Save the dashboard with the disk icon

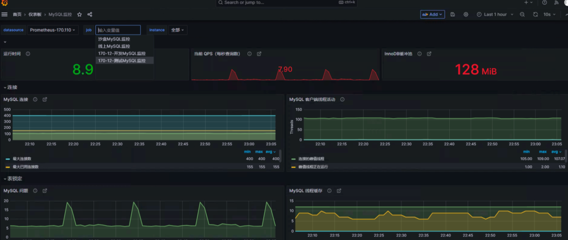coord(453,15)
